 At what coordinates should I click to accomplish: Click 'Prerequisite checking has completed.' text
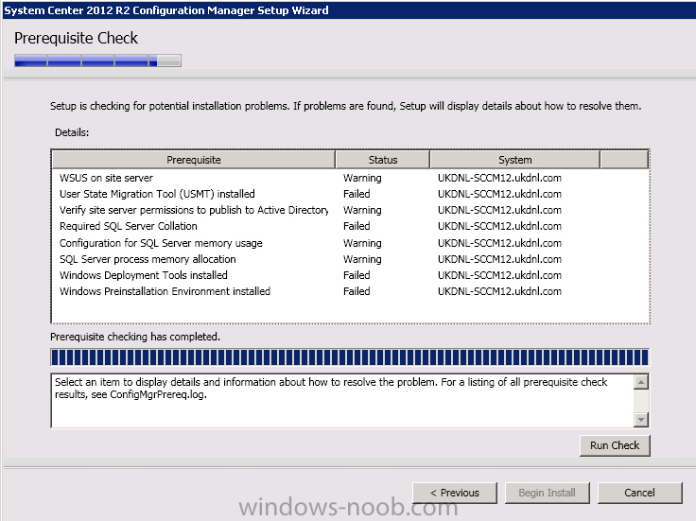pos(135,337)
